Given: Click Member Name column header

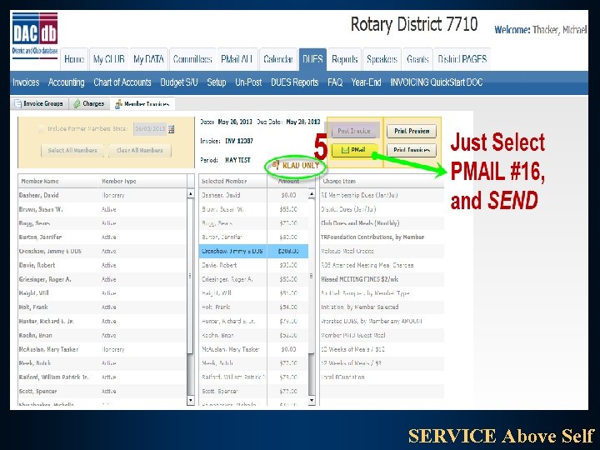Looking at the screenshot, I should (x=57, y=181).
